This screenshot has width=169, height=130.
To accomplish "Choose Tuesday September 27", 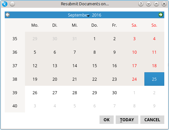I will [x=55, y=93].
